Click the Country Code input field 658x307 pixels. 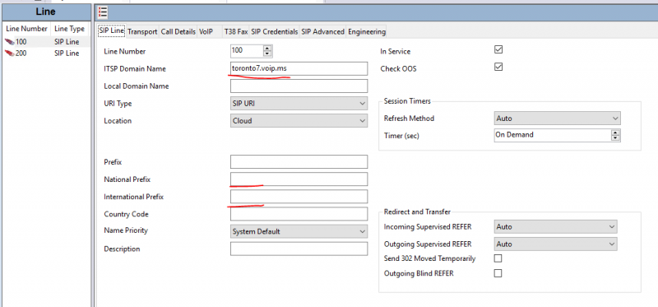(299, 214)
